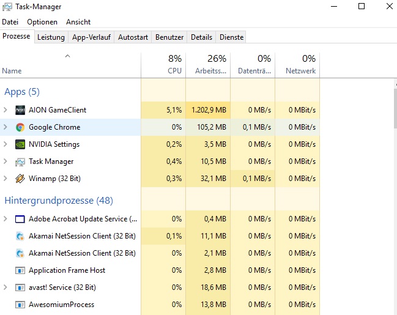The width and height of the screenshot is (397, 315).
Task: Sort by Datenträger column header
Action: click(x=253, y=65)
